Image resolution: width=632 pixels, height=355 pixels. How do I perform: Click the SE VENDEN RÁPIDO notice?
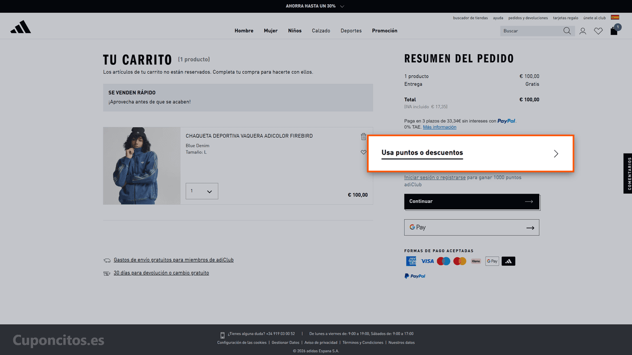point(238,97)
